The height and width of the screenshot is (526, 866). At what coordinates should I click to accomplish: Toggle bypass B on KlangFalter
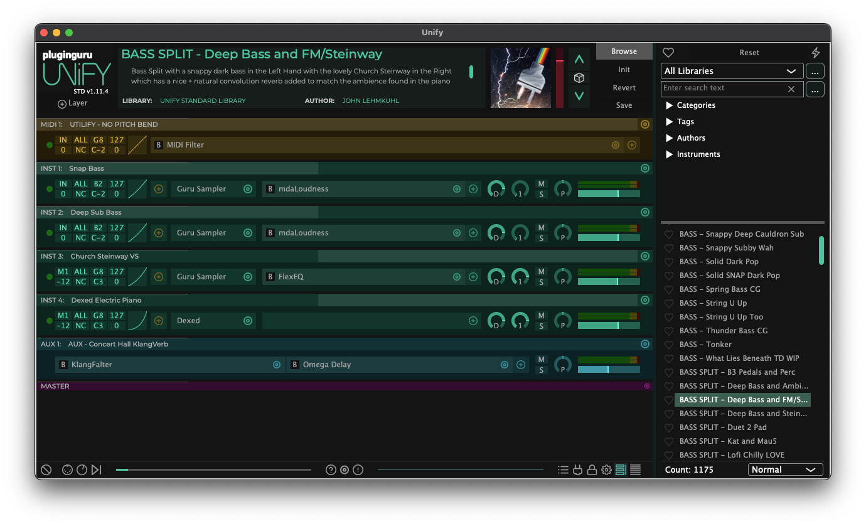[x=63, y=365]
